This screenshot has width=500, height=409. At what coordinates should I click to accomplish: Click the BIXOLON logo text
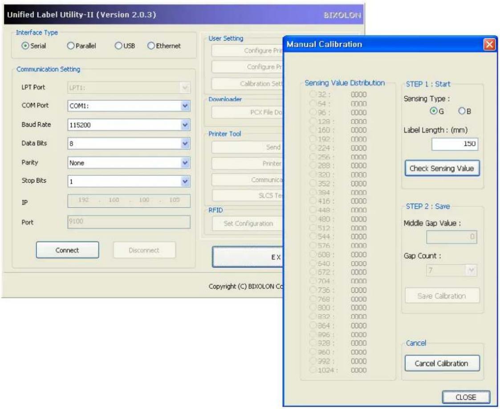342,15
